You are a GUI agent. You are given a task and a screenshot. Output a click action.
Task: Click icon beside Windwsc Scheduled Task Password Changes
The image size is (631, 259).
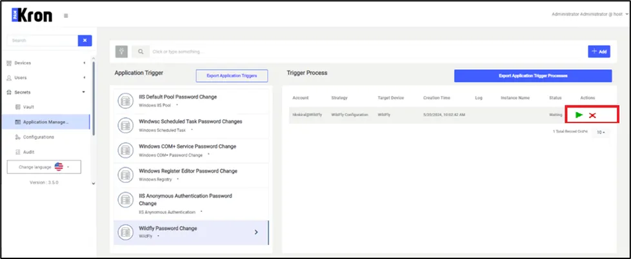click(126, 126)
